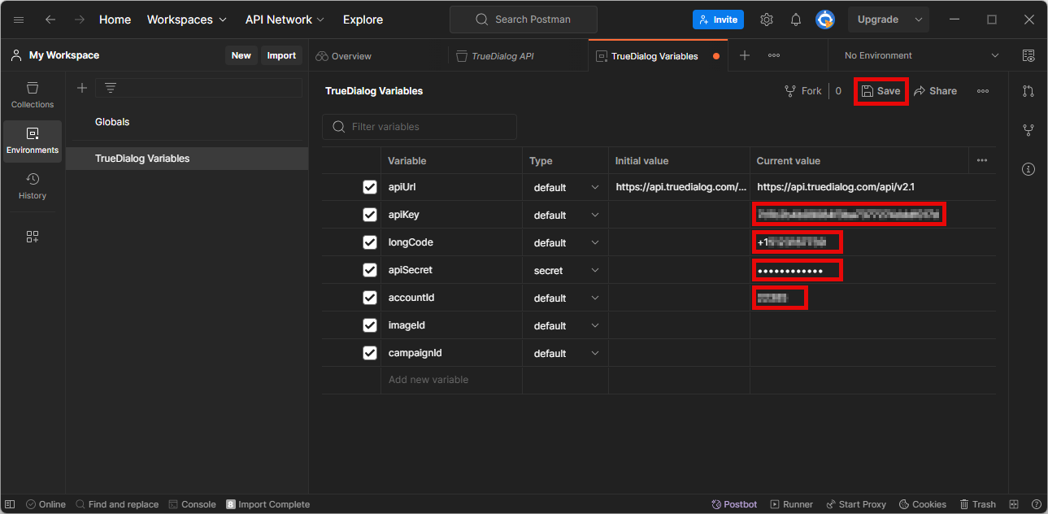
Task: Open the API Network menu
Action: [x=285, y=20]
